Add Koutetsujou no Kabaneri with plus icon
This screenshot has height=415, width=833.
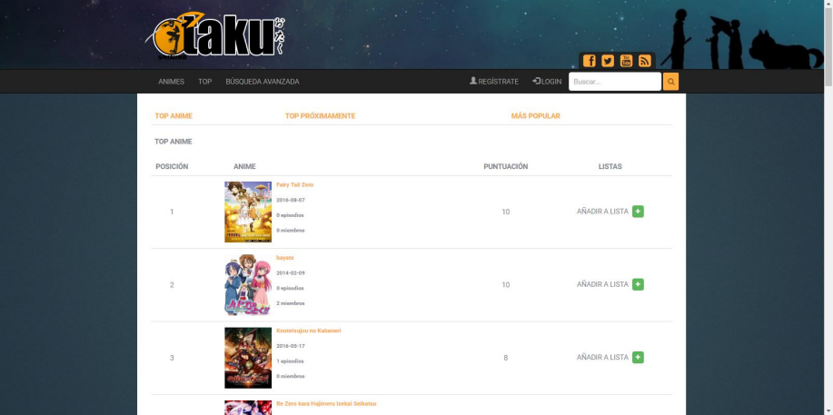pyautogui.click(x=638, y=357)
